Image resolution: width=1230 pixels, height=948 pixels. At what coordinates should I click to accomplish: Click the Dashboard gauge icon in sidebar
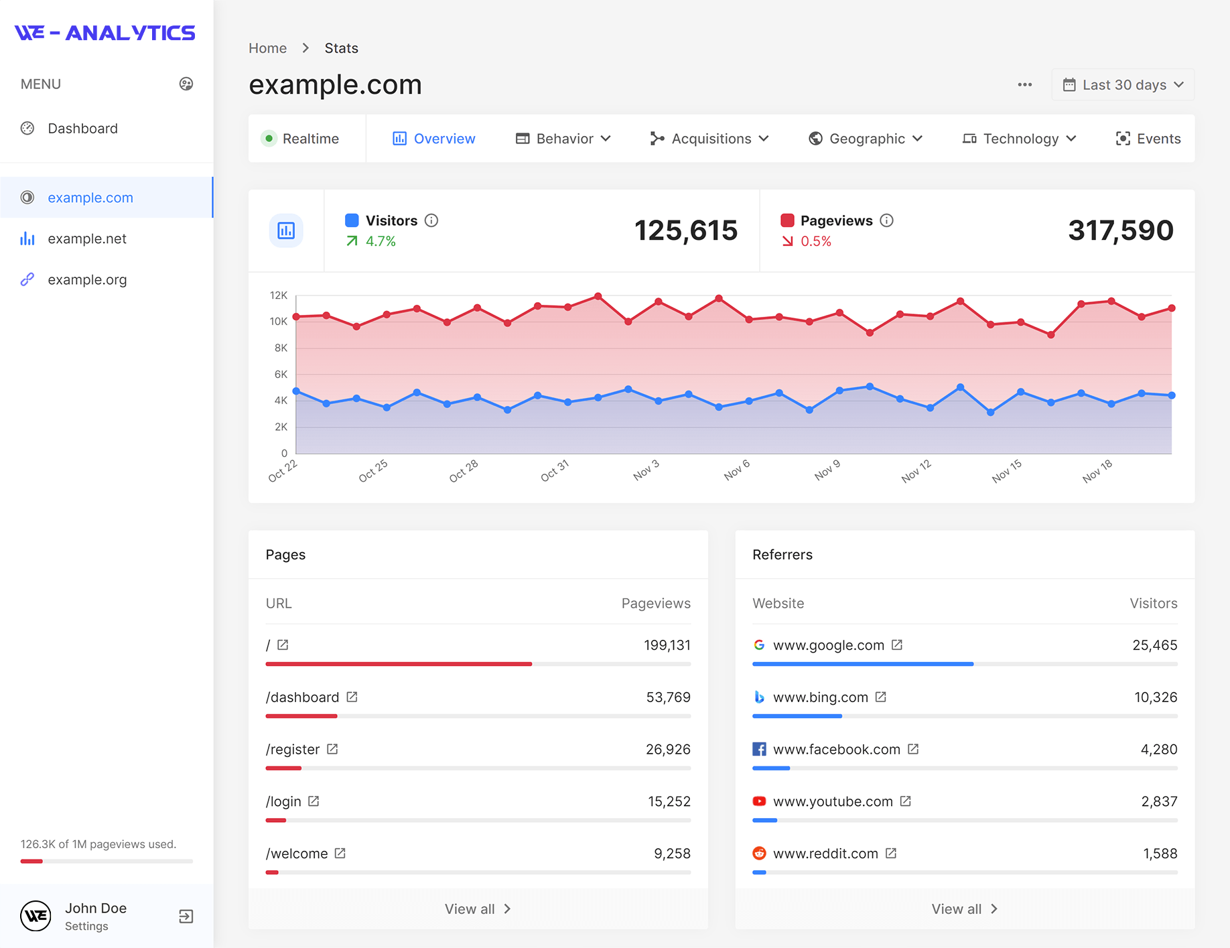pyautogui.click(x=27, y=128)
